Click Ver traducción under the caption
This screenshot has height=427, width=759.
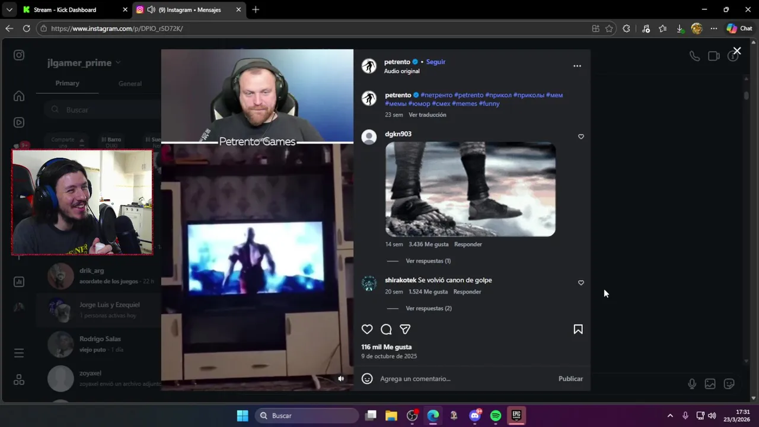point(427,115)
